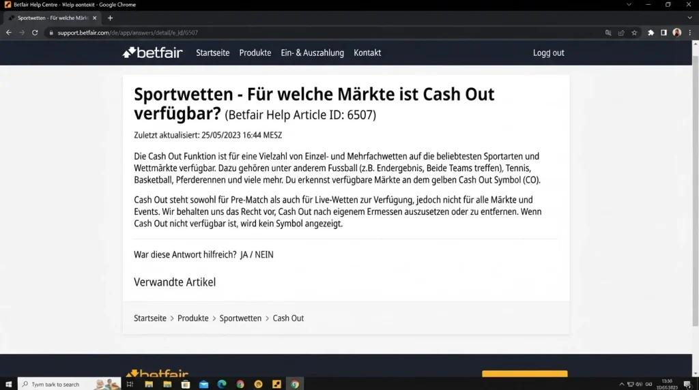The width and height of the screenshot is (699, 390).
Task: Launch Microsoft Edge from taskbar
Action: pyautogui.click(x=222, y=384)
